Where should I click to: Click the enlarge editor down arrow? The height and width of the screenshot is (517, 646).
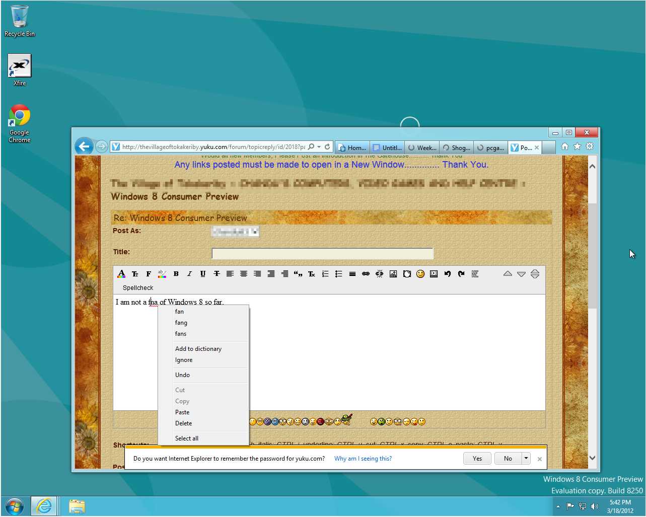(x=521, y=274)
